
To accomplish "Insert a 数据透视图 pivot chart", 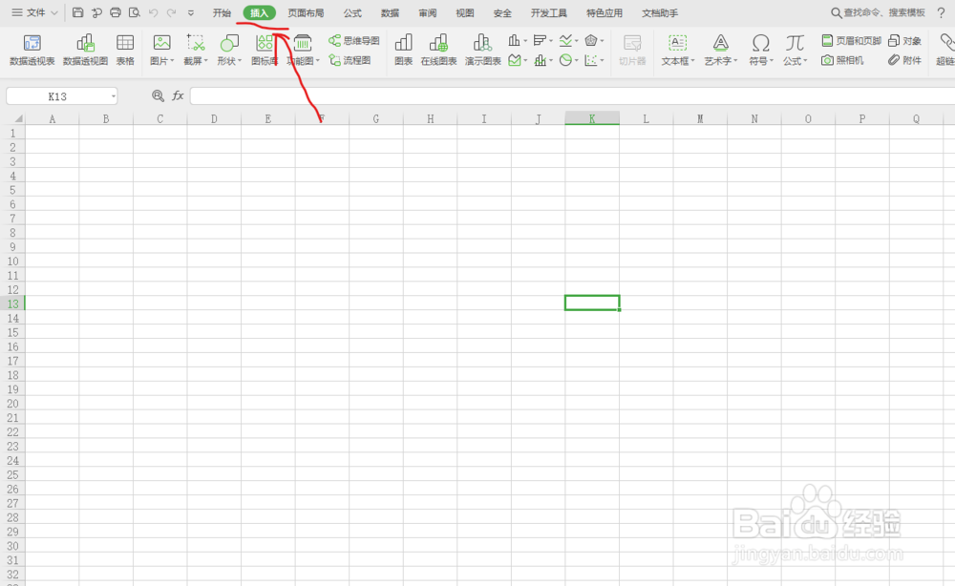I will (x=85, y=50).
